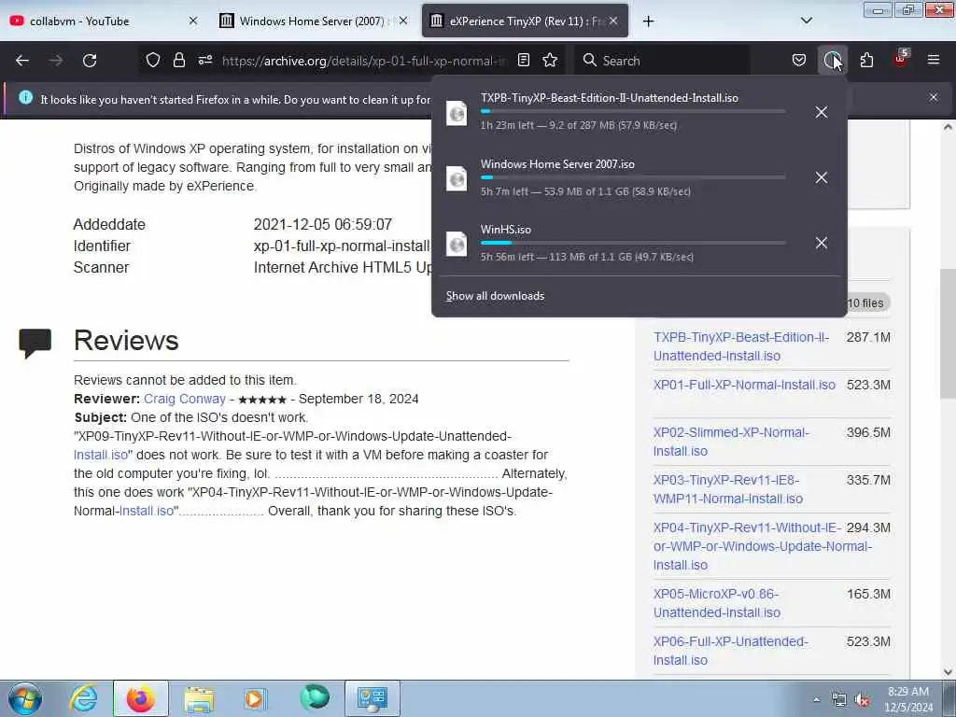956x717 pixels.
Task: Click Firefox icon in the taskbar
Action: click(x=140, y=698)
